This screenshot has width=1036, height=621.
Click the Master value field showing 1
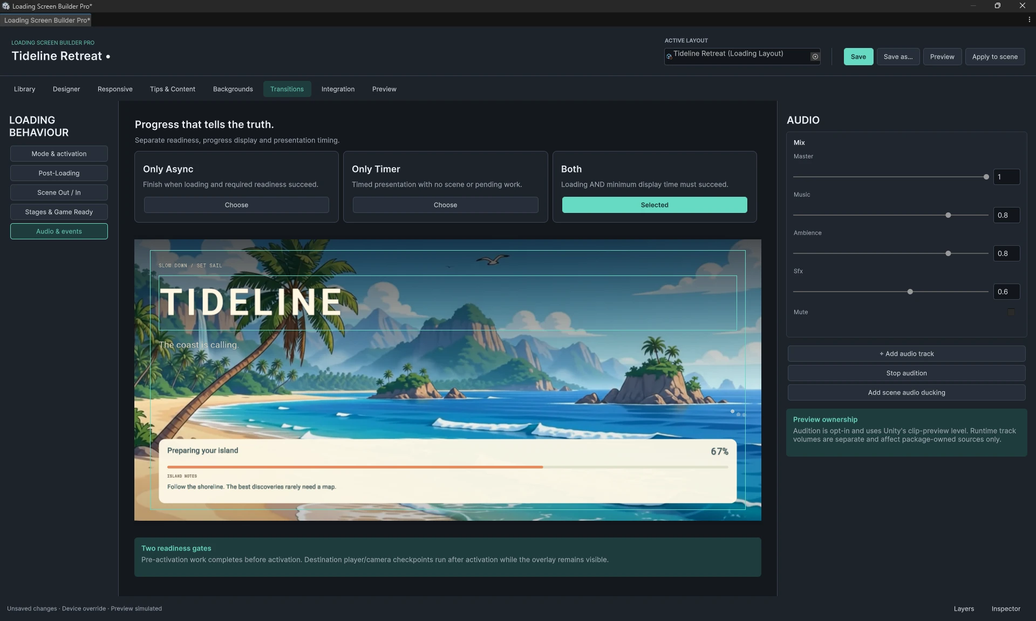1007,177
